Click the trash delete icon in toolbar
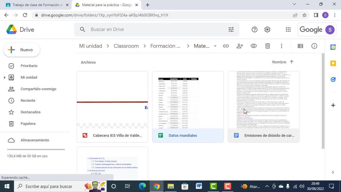 (x=267, y=46)
